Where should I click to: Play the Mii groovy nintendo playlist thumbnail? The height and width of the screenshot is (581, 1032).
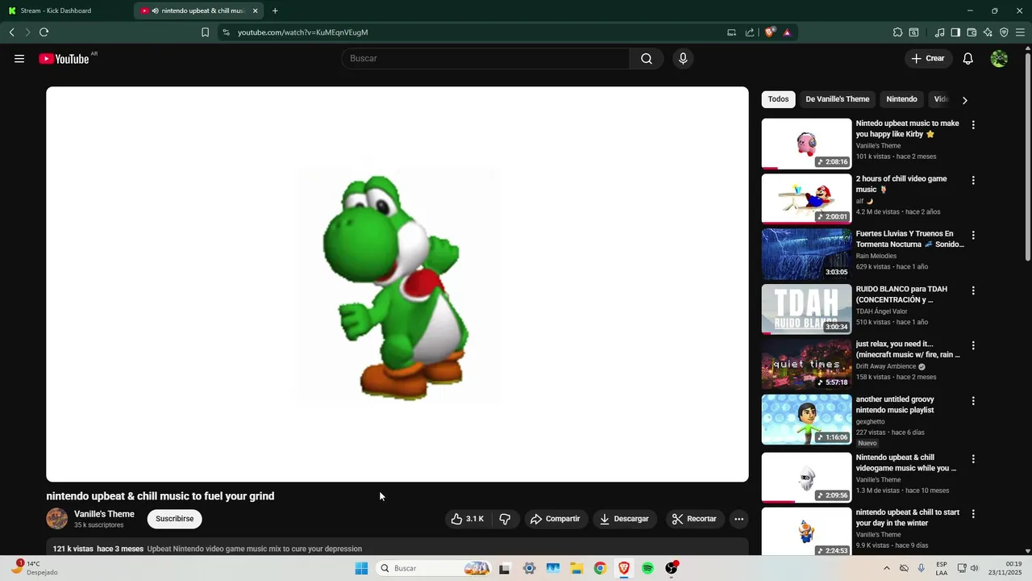coord(806,419)
